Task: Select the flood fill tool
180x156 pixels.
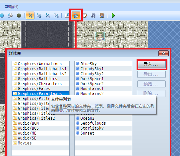Action: (x=10, y=16)
